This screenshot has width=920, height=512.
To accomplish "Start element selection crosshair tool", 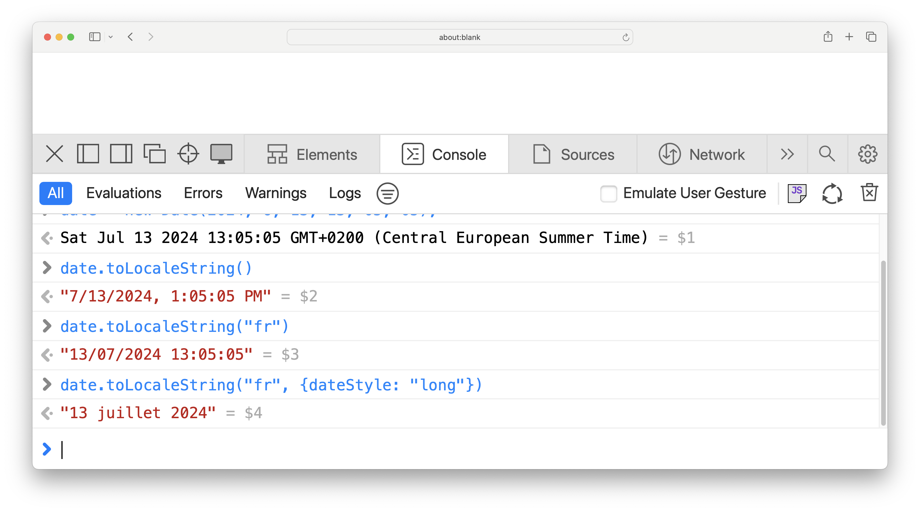I will [188, 154].
